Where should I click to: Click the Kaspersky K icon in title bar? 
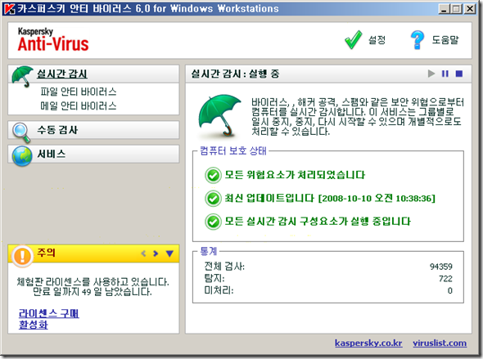click(x=9, y=9)
